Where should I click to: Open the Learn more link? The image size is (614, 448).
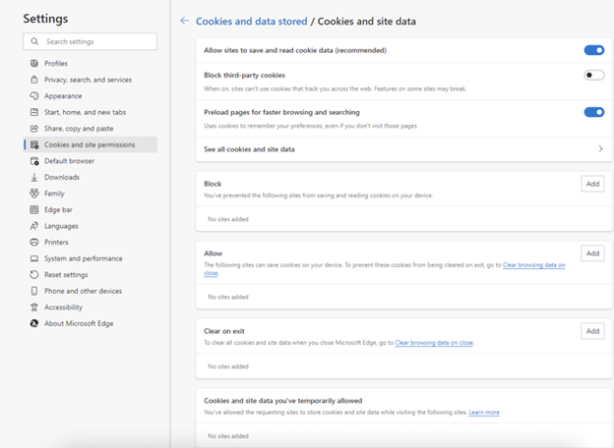pyautogui.click(x=484, y=413)
